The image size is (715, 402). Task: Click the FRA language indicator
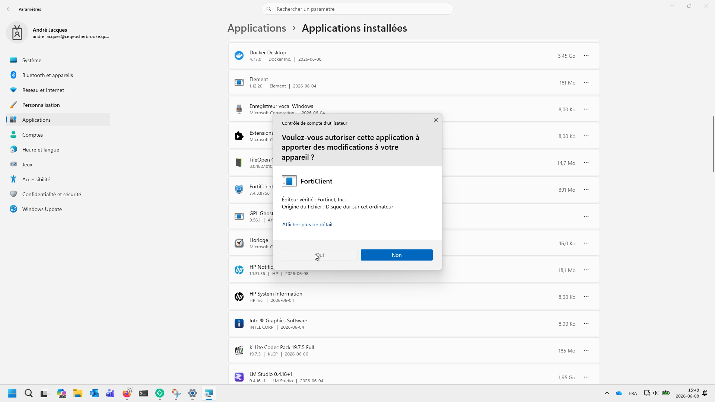[633, 393]
